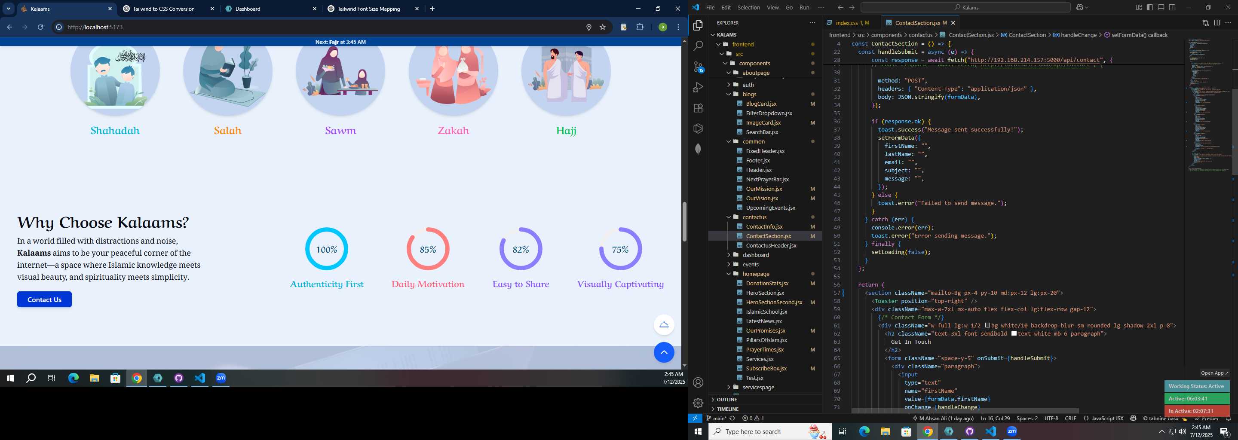
Task: Go back in the Chrome browser
Action: click(x=9, y=27)
